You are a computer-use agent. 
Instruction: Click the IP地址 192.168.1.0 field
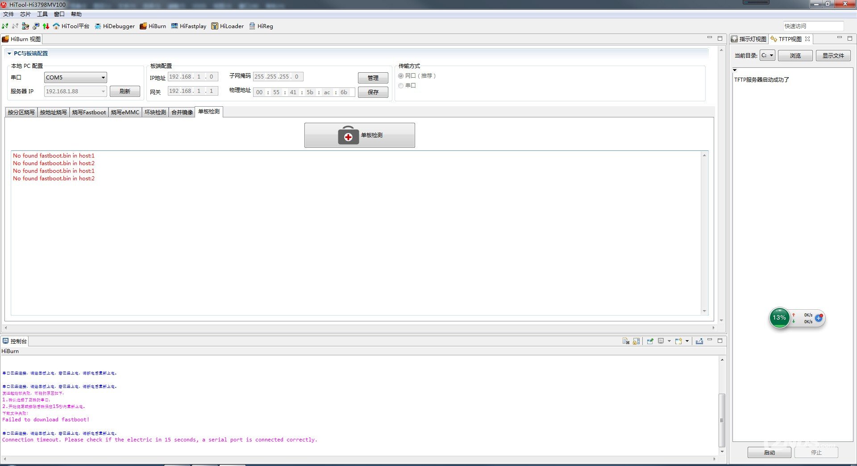(193, 77)
